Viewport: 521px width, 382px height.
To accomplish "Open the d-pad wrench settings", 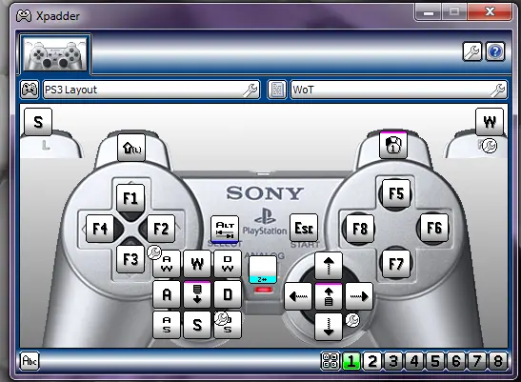I will click(x=154, y=252).
